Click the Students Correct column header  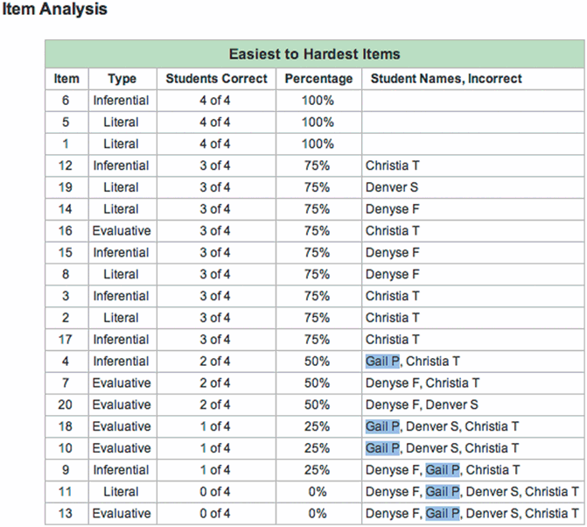tap(216, 79)
